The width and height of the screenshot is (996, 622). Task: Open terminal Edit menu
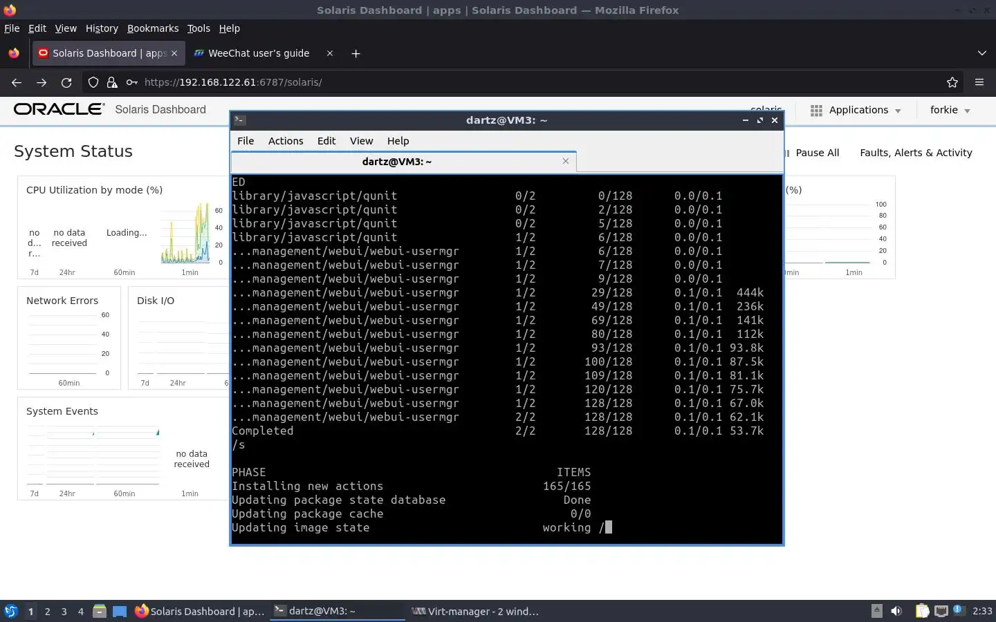click(326, 141)
